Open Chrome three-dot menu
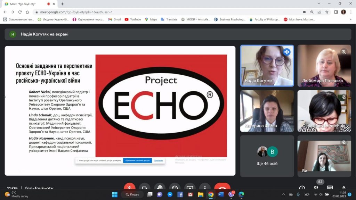356x200 pixels. tap(351, 12)
